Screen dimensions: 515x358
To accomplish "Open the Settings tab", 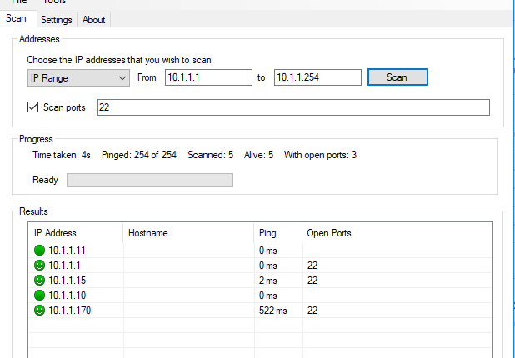I will pyautogui.click(x=57, y=20).
